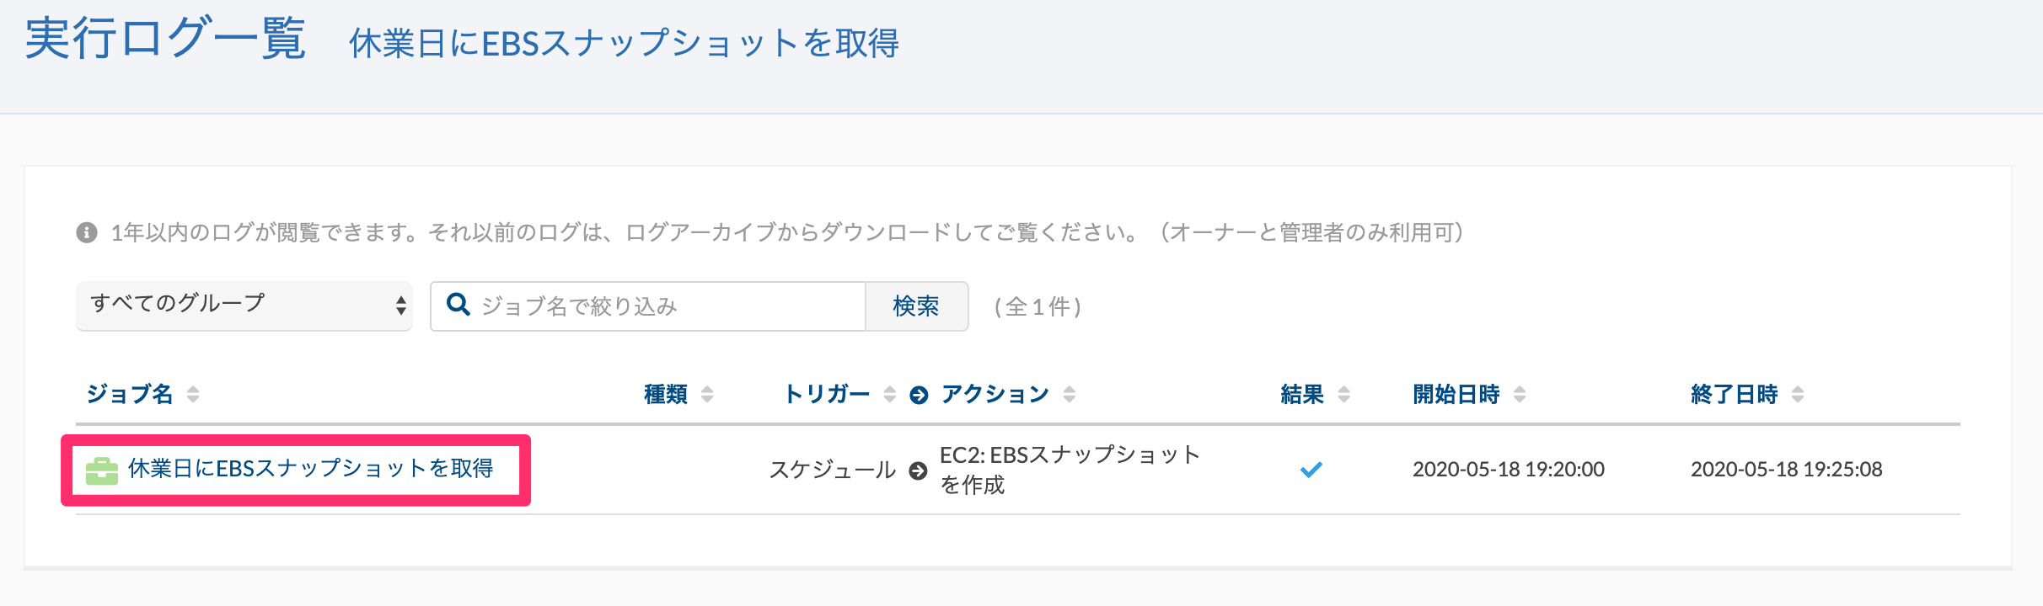Sort using 終了日時 sort arrows

[x=1798, y=394]
